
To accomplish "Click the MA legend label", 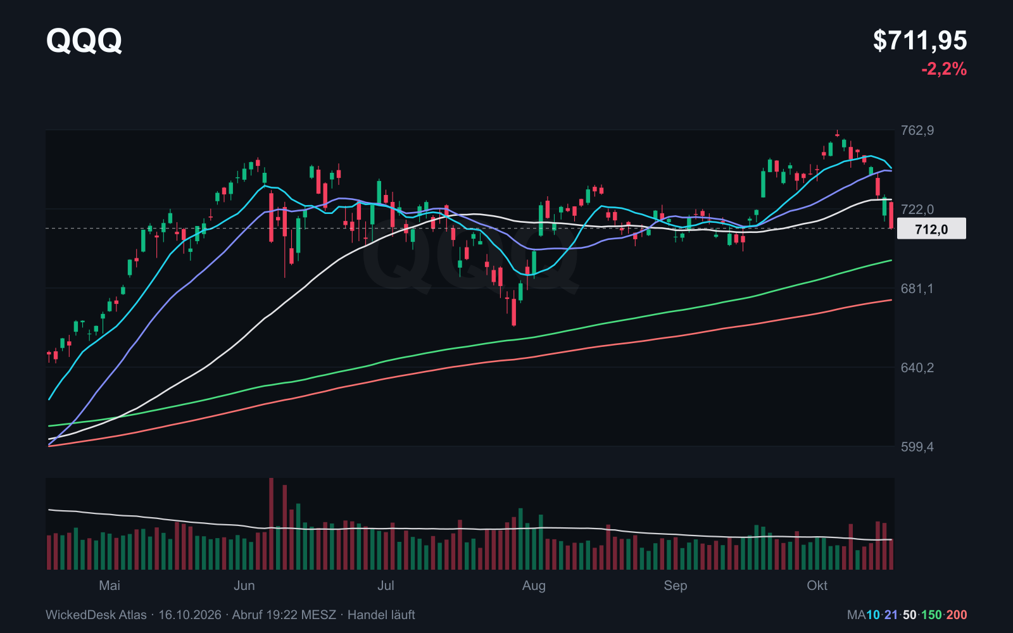I will (x=856, y=615).
